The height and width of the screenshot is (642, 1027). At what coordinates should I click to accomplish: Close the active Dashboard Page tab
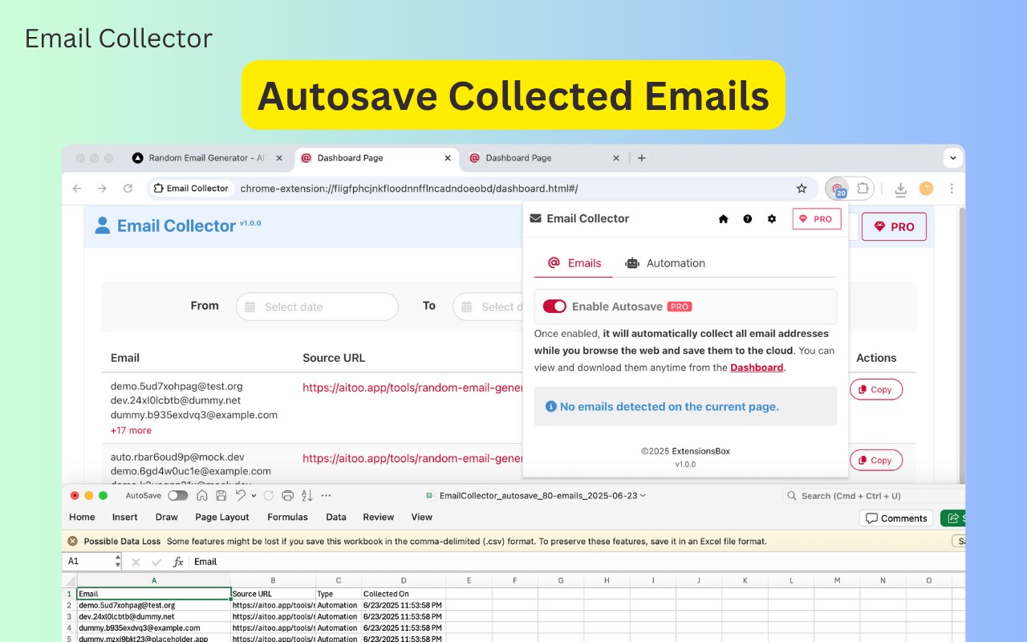click(x=448, y=158)
